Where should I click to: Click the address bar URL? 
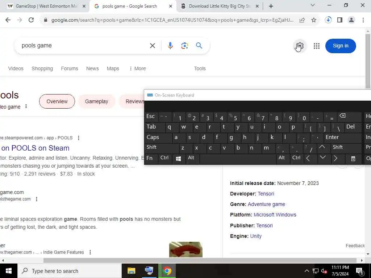point(172,20)
